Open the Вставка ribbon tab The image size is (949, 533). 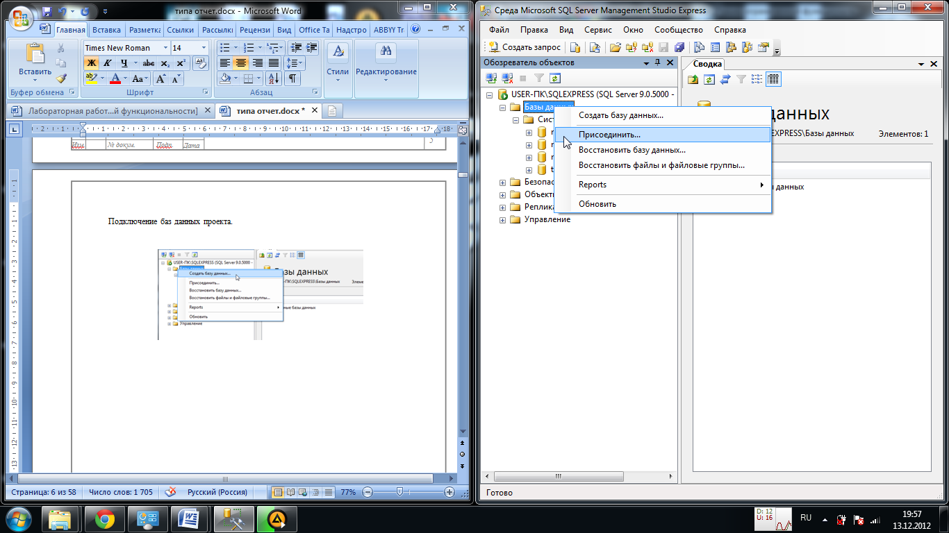(x=106, y=30)
